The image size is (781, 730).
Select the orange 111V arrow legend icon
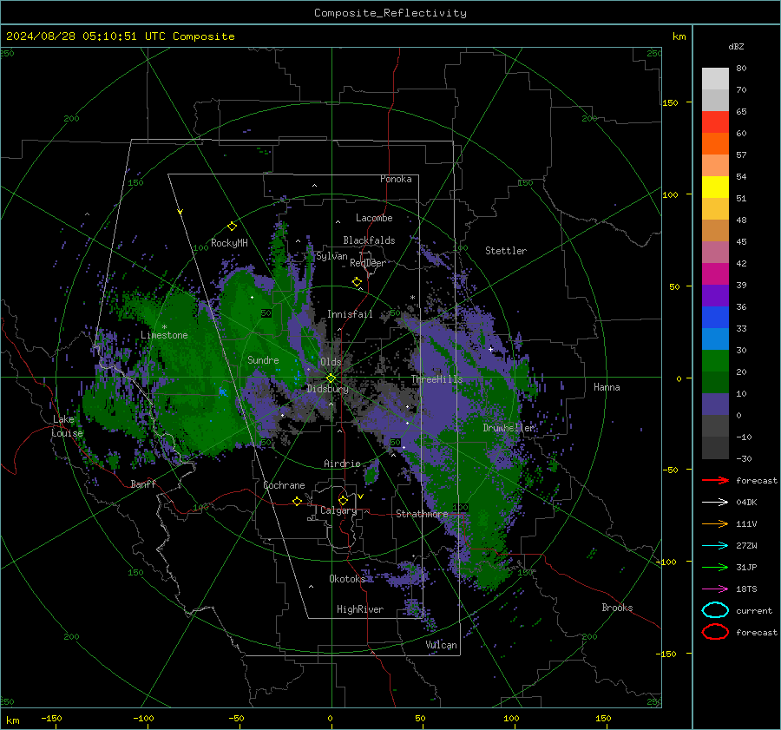coord(715,523)
